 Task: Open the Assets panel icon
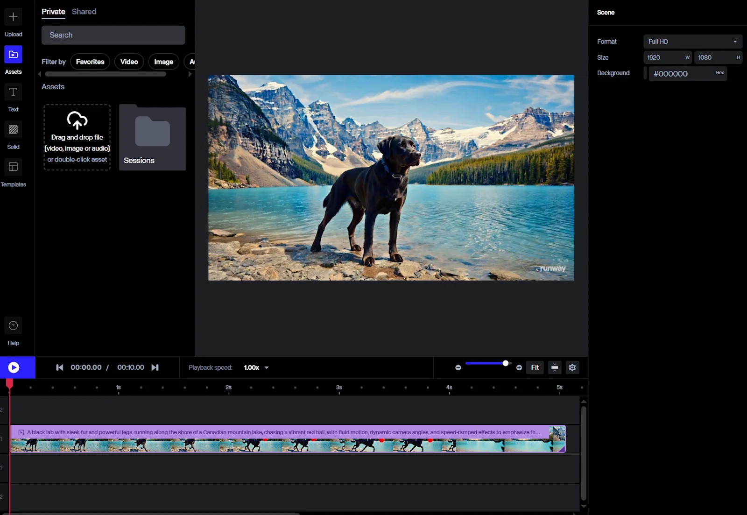click(x=13, y=55)
